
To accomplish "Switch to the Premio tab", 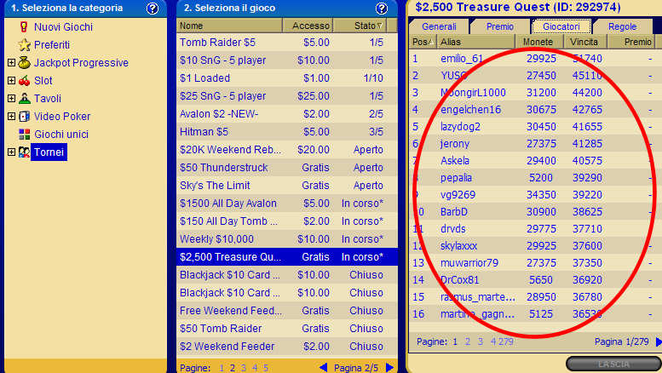I will point(500,26).
